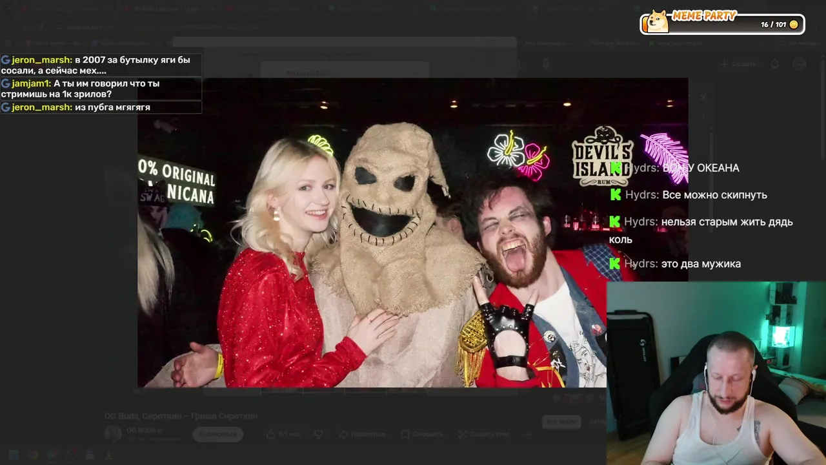Image resolution: width=826 pixels, height=465 pixels.
Task: Click the Создать клип button
Action: tap(484, 434)
